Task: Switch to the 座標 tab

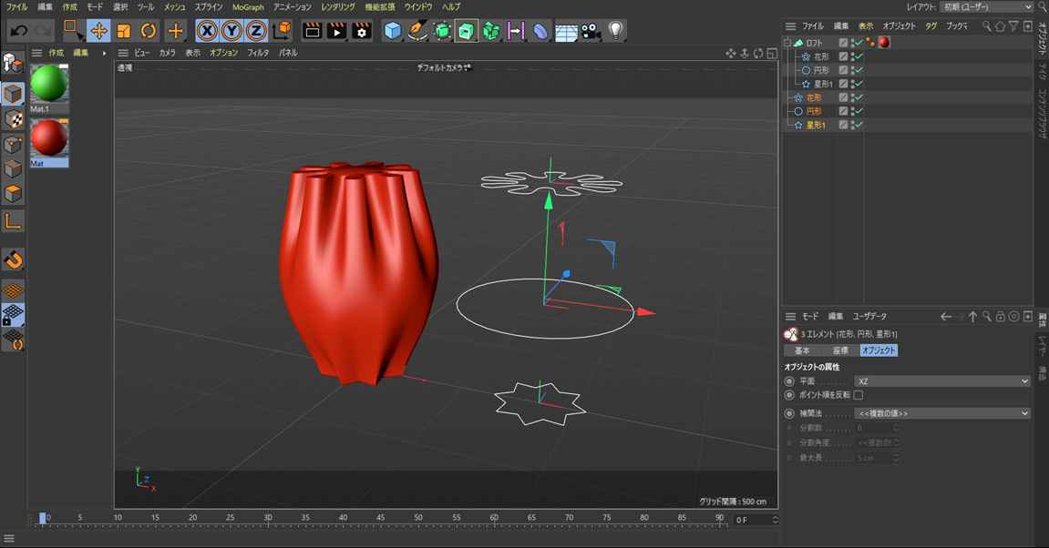Action: click(839, 350)
